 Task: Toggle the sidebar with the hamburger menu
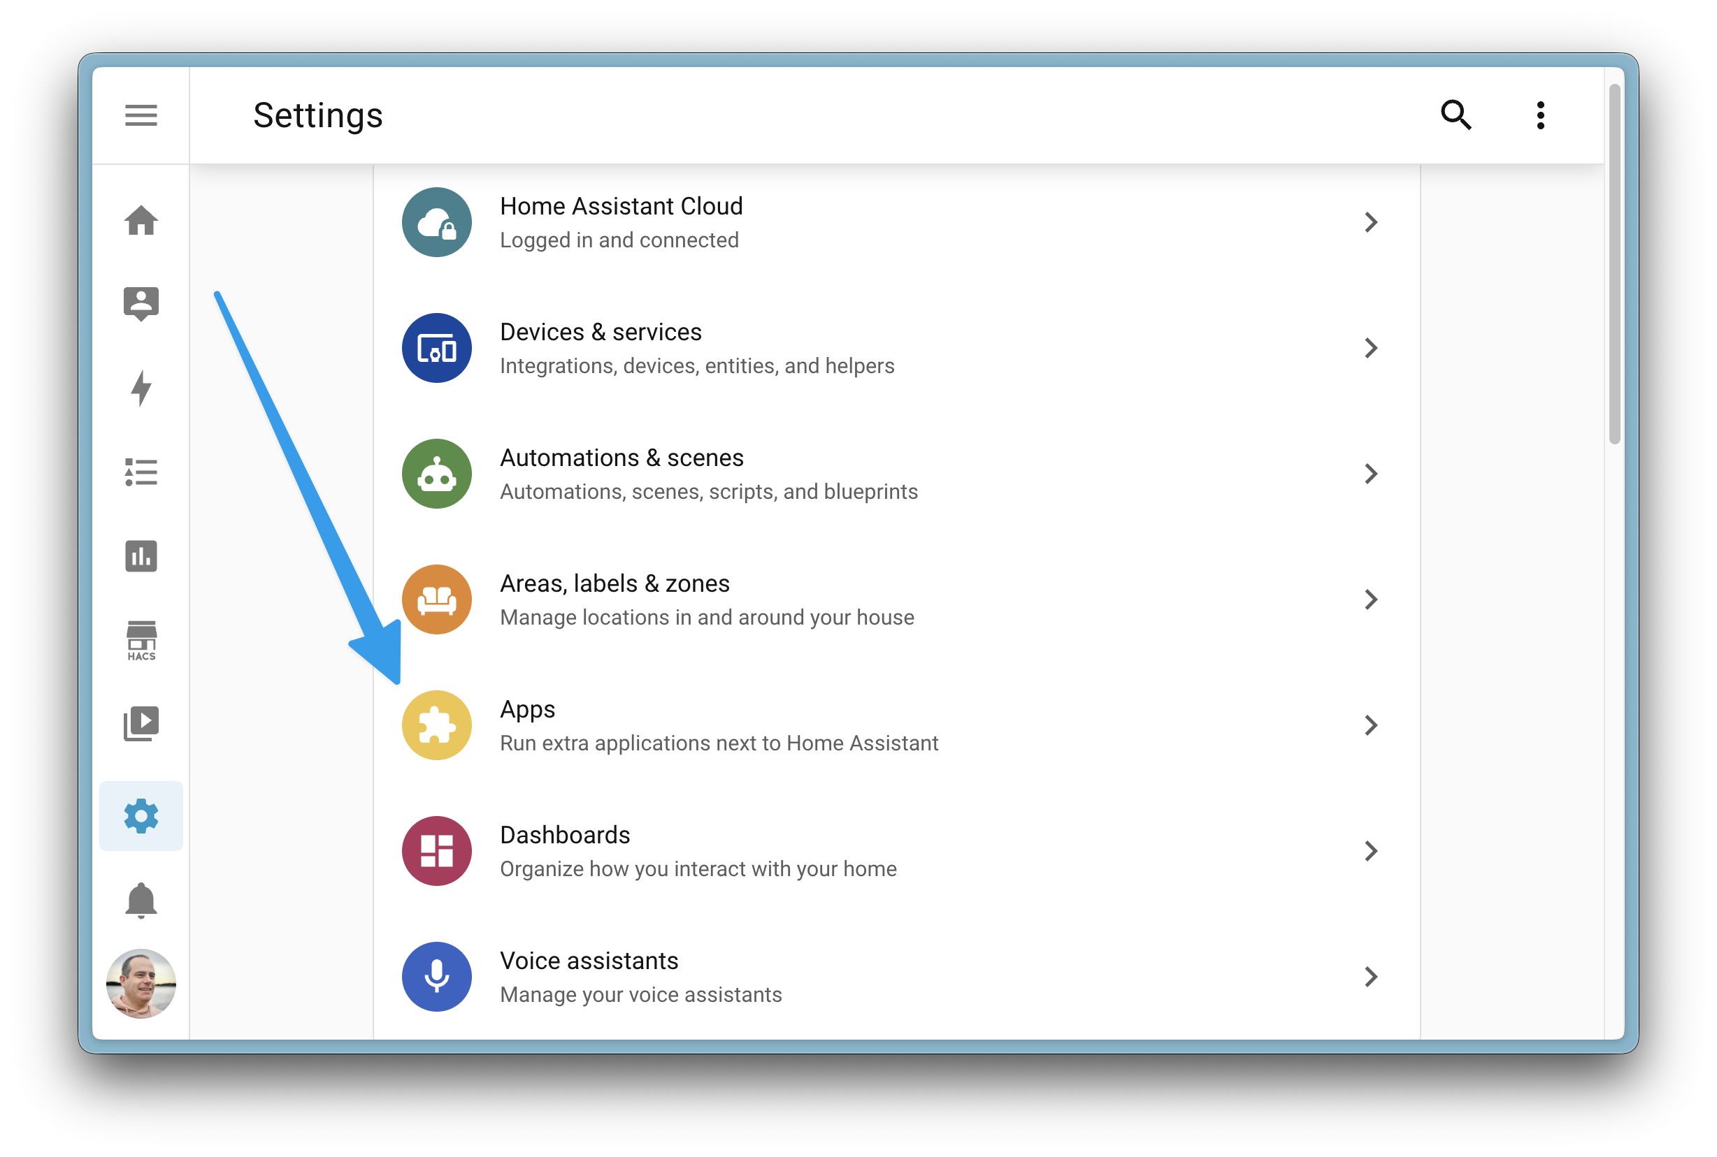[141, 115]
